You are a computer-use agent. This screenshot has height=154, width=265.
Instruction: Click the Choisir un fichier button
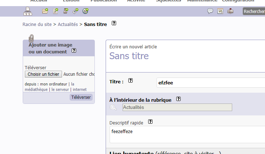[x=43, y=74]
